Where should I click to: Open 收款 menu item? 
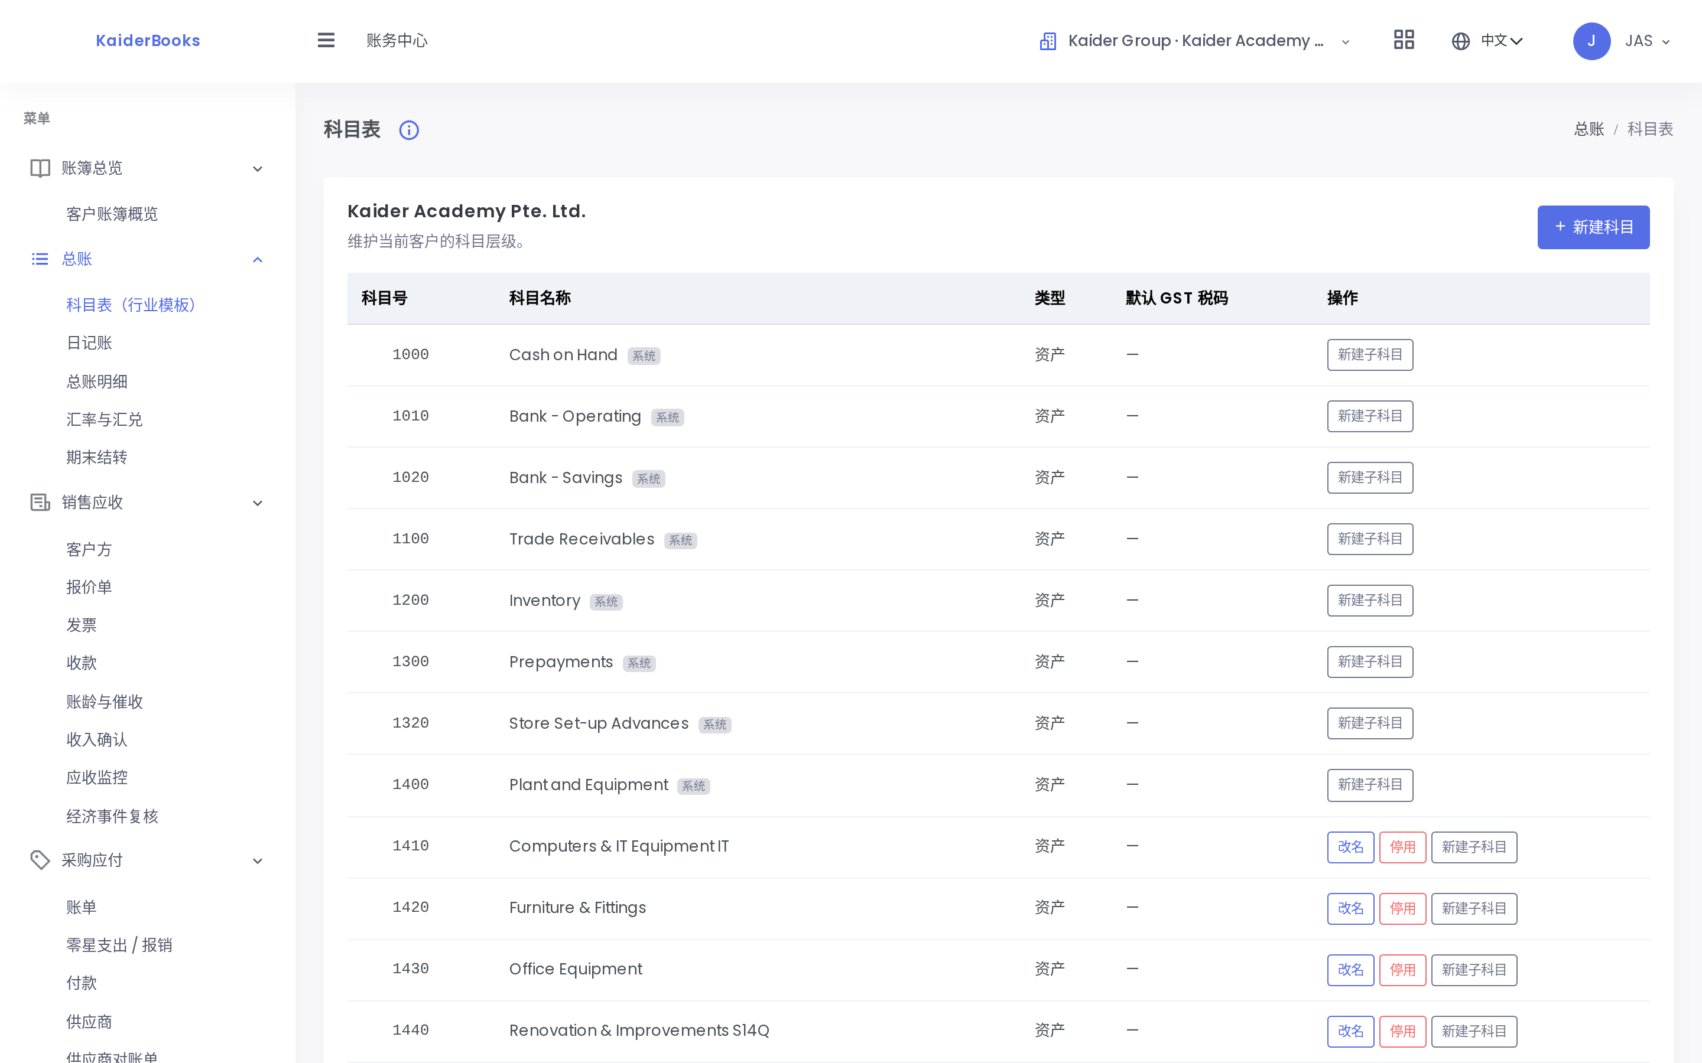[81, 663]
